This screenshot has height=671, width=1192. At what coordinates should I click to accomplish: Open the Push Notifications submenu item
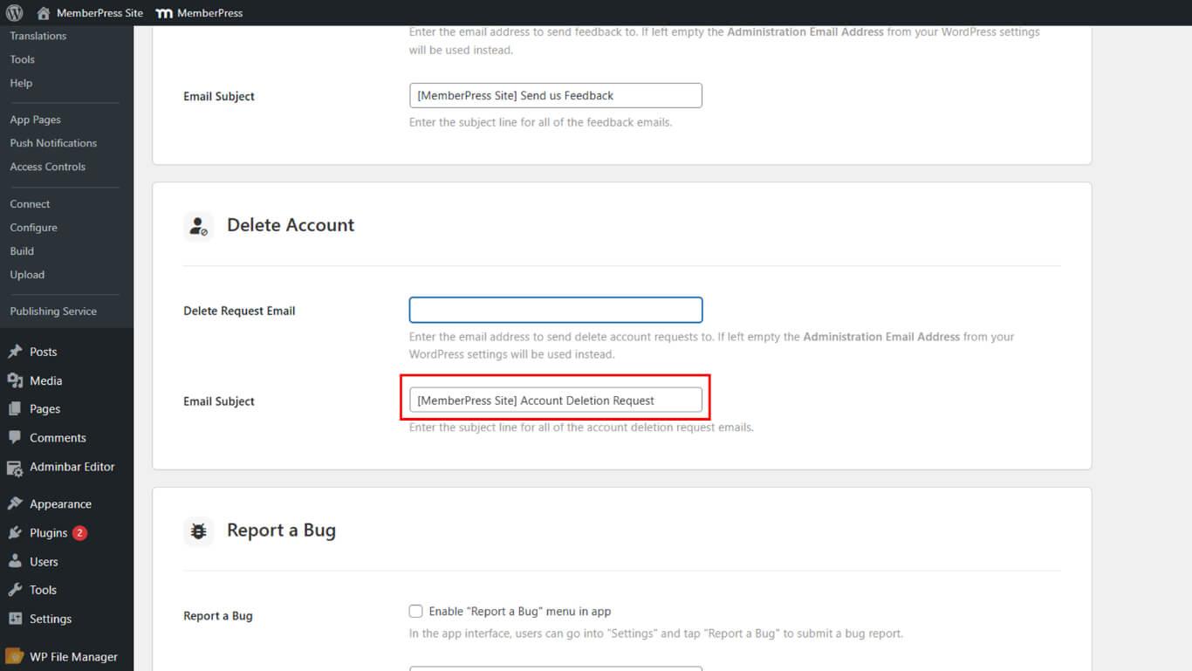click(x=53, y=143)
